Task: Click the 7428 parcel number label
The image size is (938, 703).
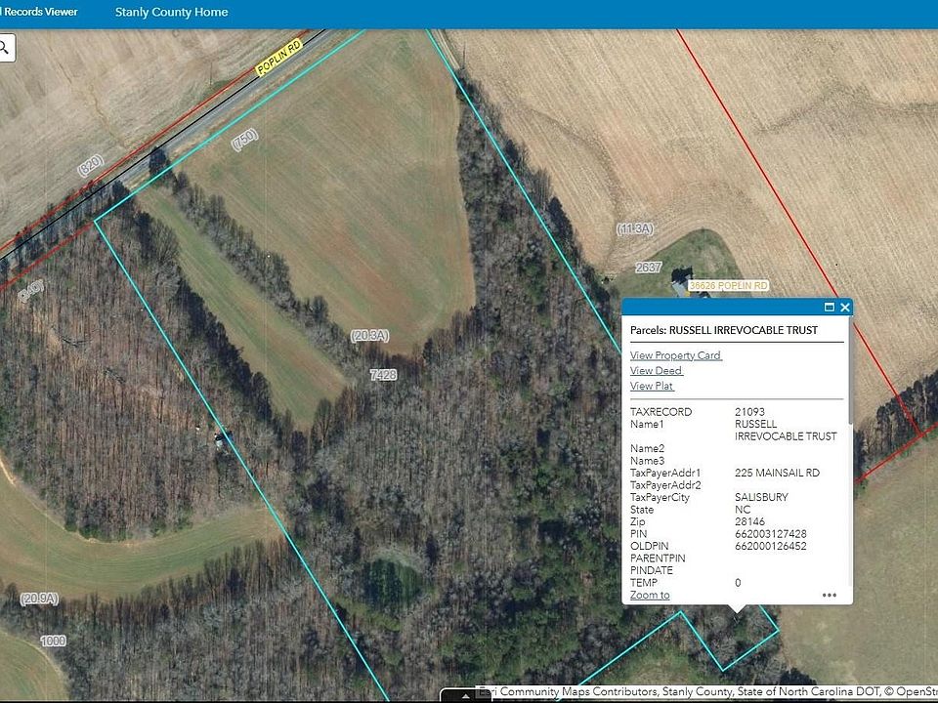Action: pos(383,375)
